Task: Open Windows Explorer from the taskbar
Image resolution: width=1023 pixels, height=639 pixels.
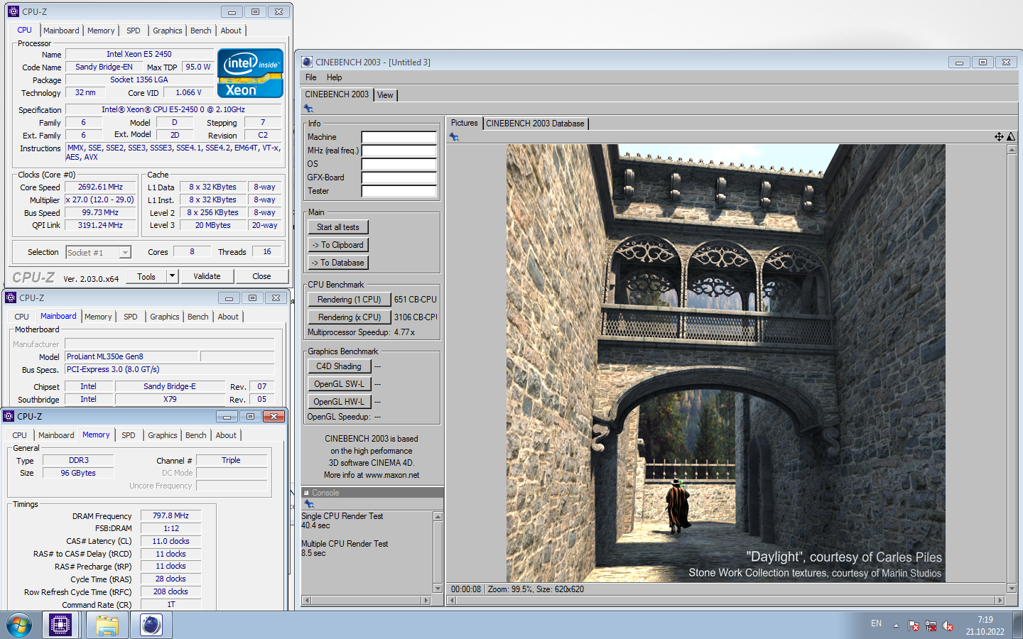Action: [x=107, y=626]
